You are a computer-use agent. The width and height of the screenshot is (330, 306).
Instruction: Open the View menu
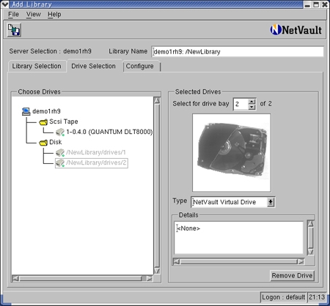click(33, 15)
